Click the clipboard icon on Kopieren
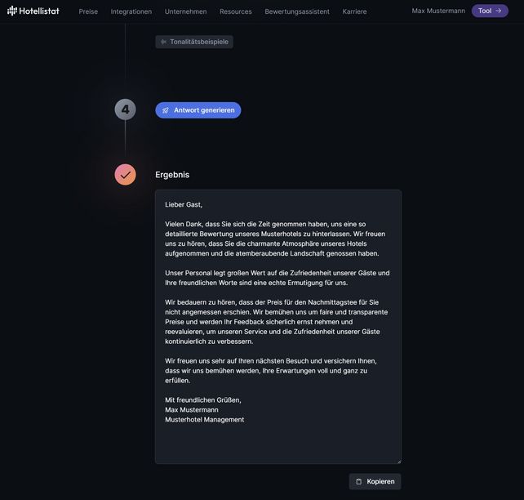This screenshot has height=500, width=524. [358, 482]
